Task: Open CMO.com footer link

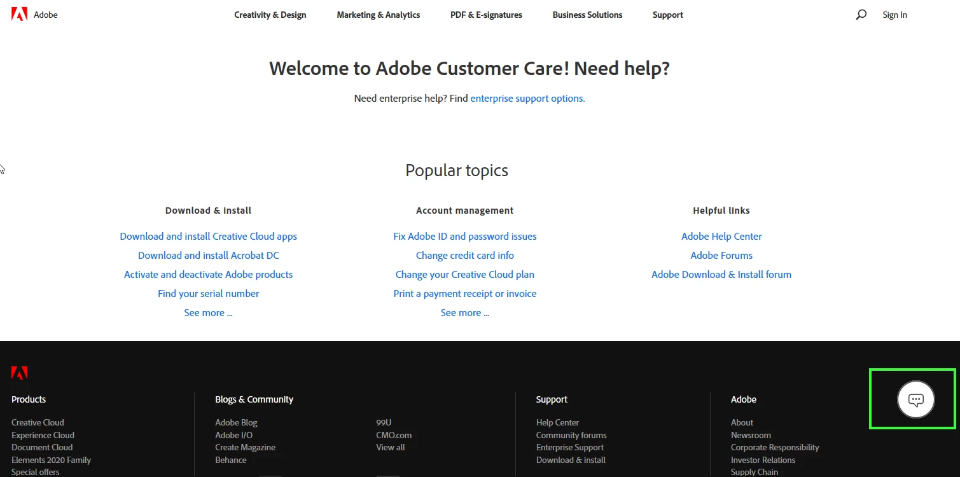Action: [x=394, y=435]
